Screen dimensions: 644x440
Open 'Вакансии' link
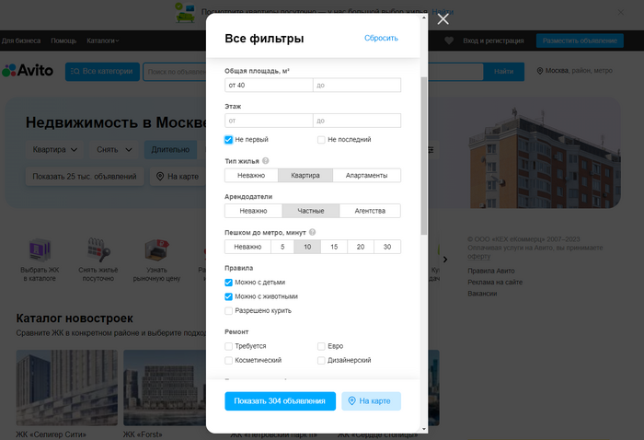click(482, 294)
